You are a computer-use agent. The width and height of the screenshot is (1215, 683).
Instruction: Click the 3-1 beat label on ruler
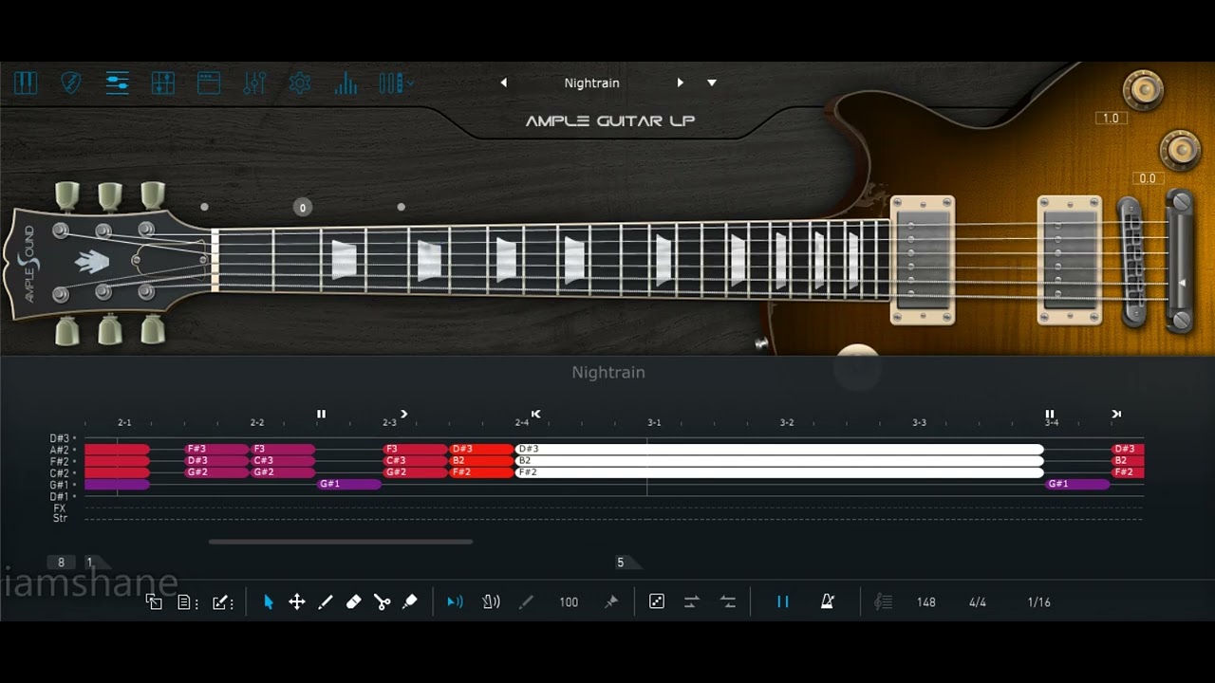tap(654, 422)
